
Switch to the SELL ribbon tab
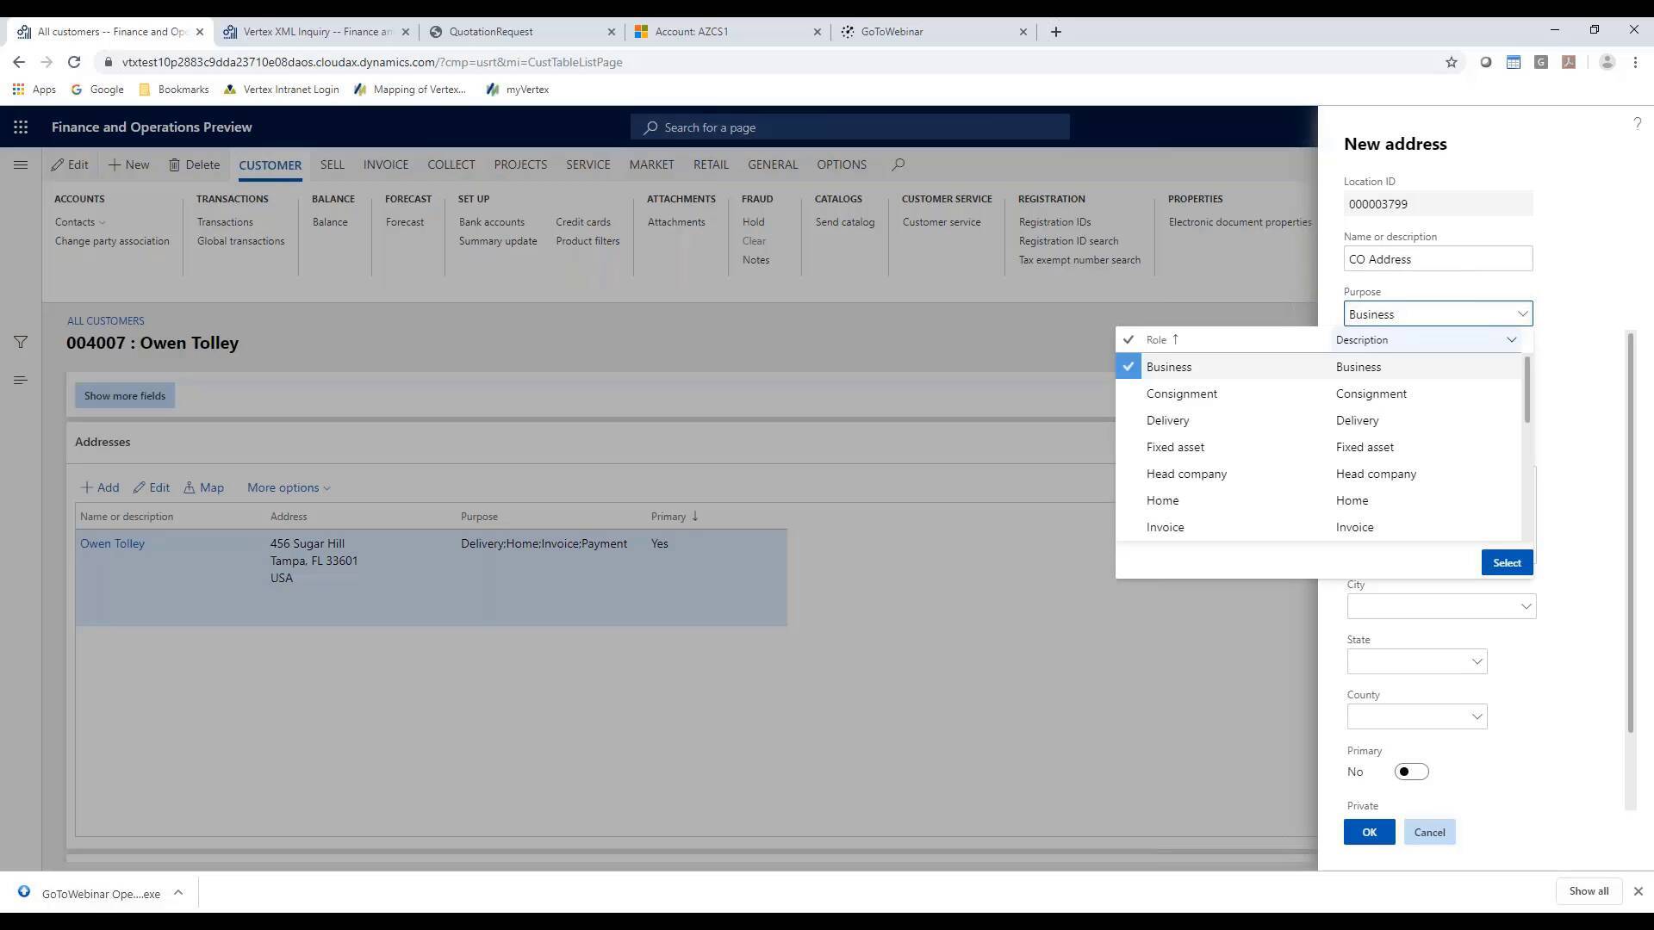(332, 164)
